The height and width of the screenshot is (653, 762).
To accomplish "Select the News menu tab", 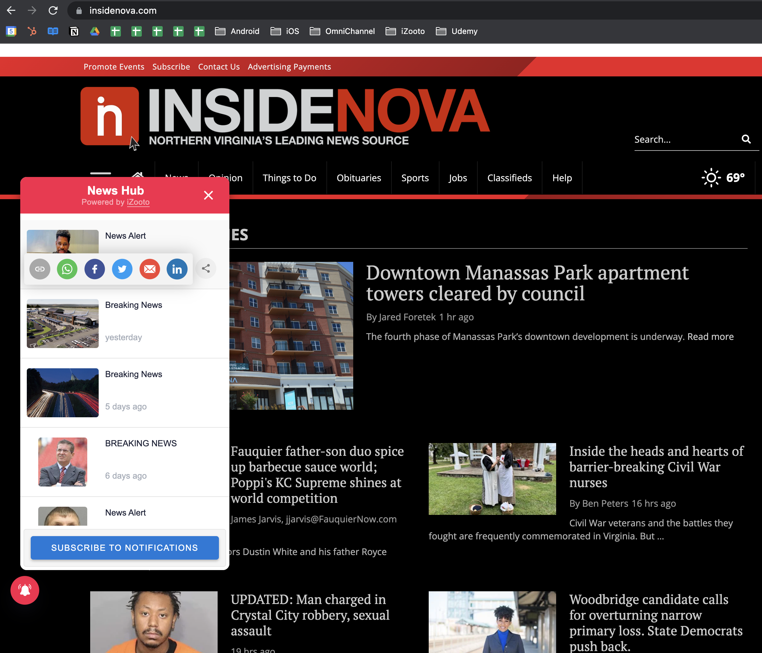I will [177, 177].
